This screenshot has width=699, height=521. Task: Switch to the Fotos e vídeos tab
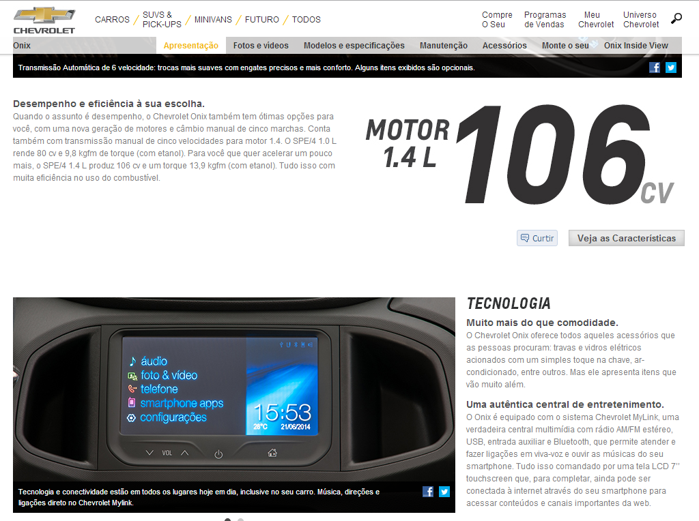261,46
